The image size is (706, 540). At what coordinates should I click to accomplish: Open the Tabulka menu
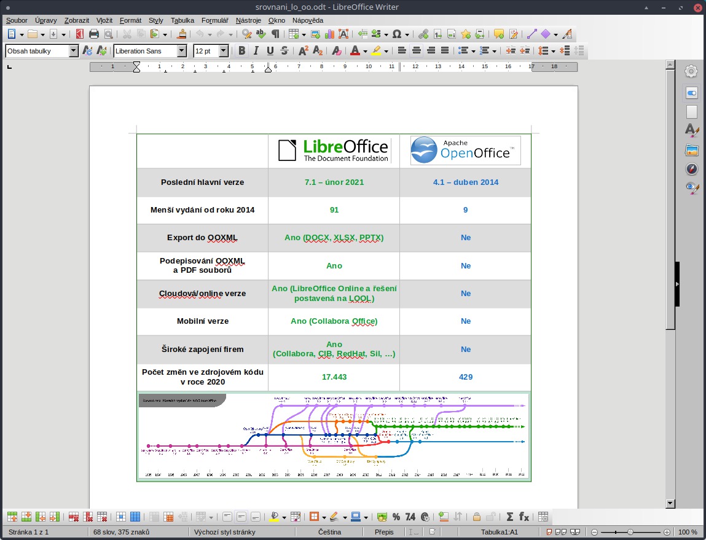point(182,20)
